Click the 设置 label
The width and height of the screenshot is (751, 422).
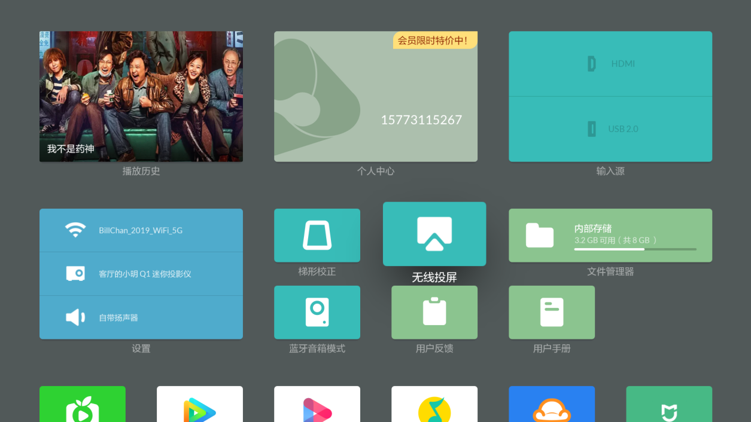point(141,348)
